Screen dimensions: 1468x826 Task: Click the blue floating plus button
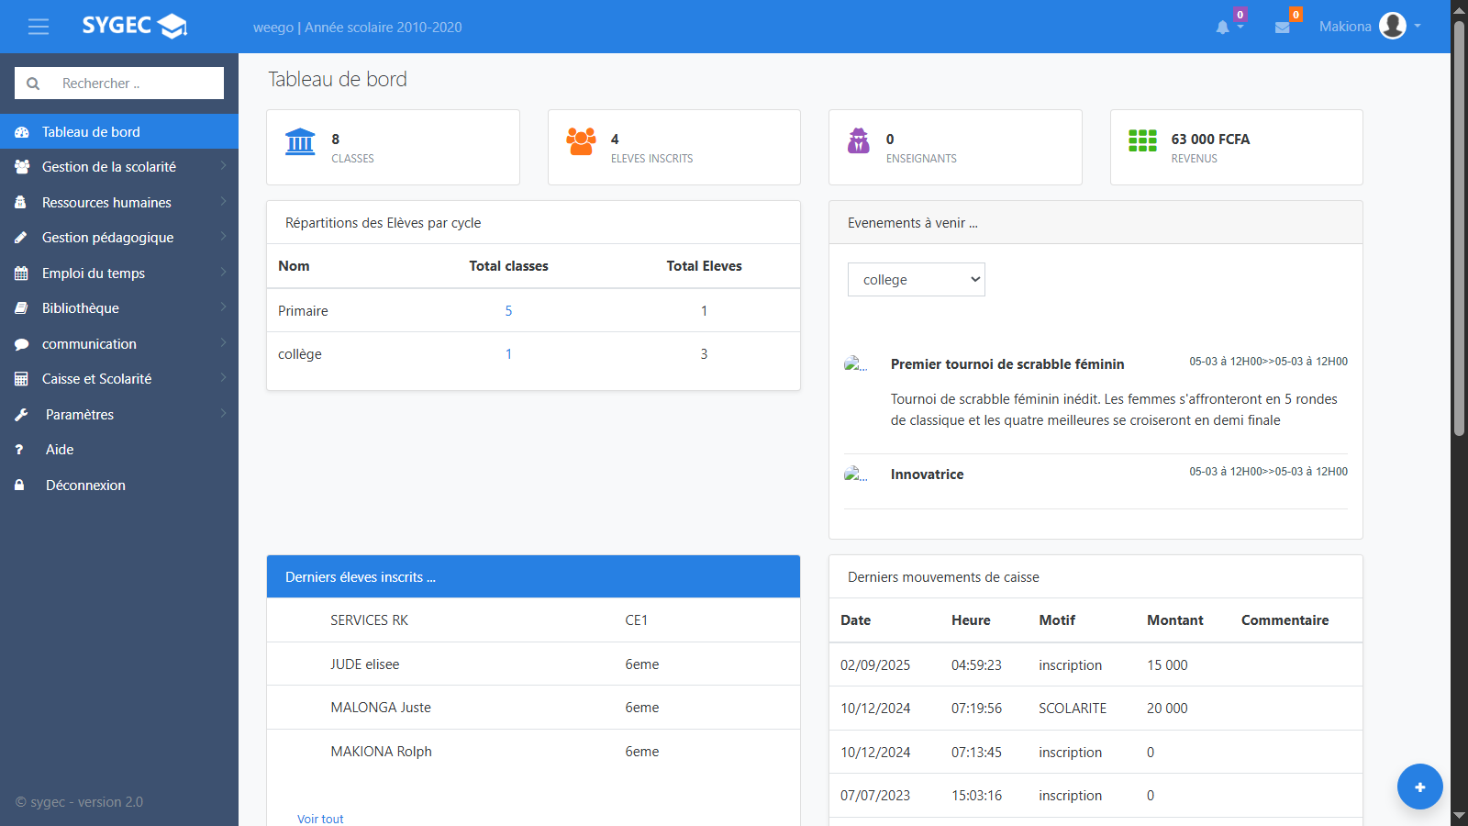[1419, 787]
